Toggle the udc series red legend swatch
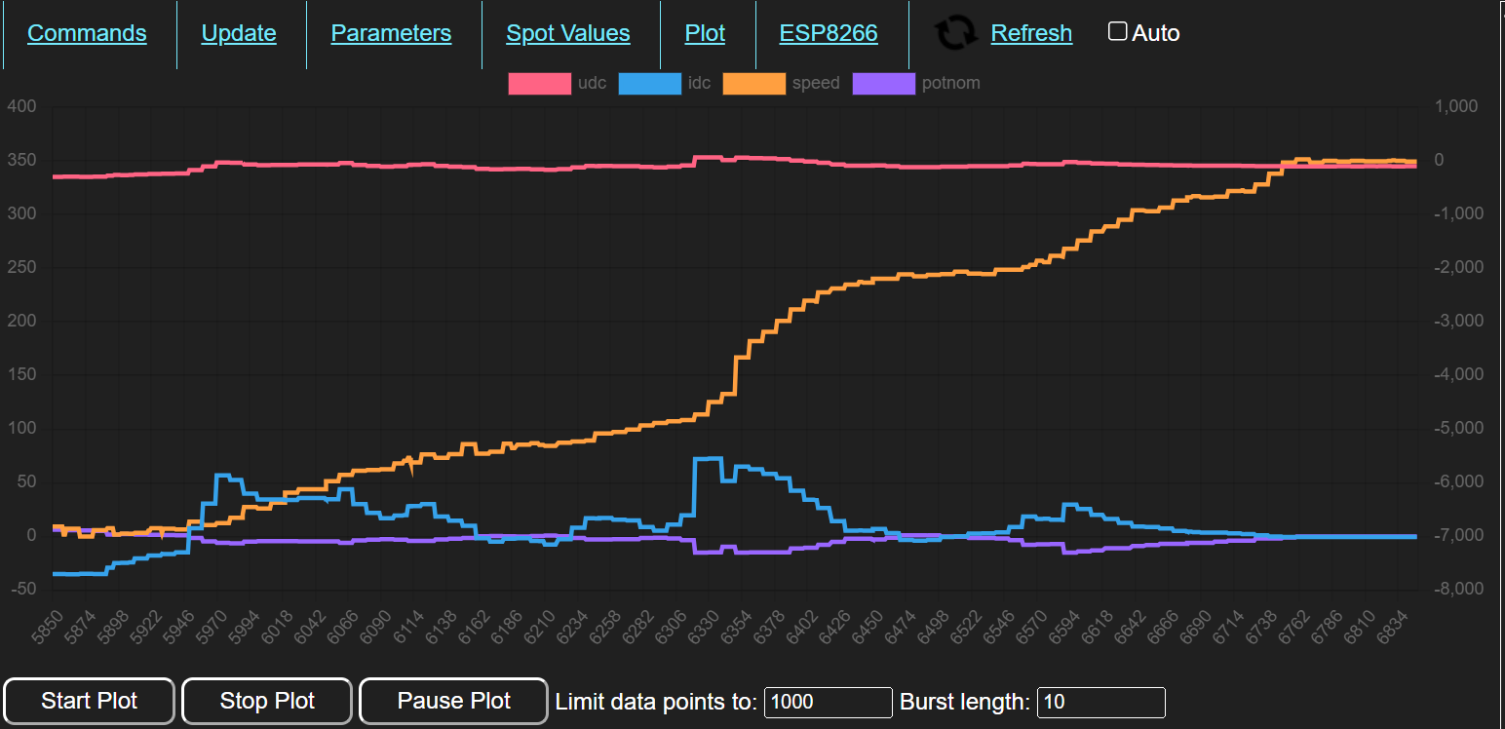This screenshot has height=729, width=1505. click(x=539, y=84)
